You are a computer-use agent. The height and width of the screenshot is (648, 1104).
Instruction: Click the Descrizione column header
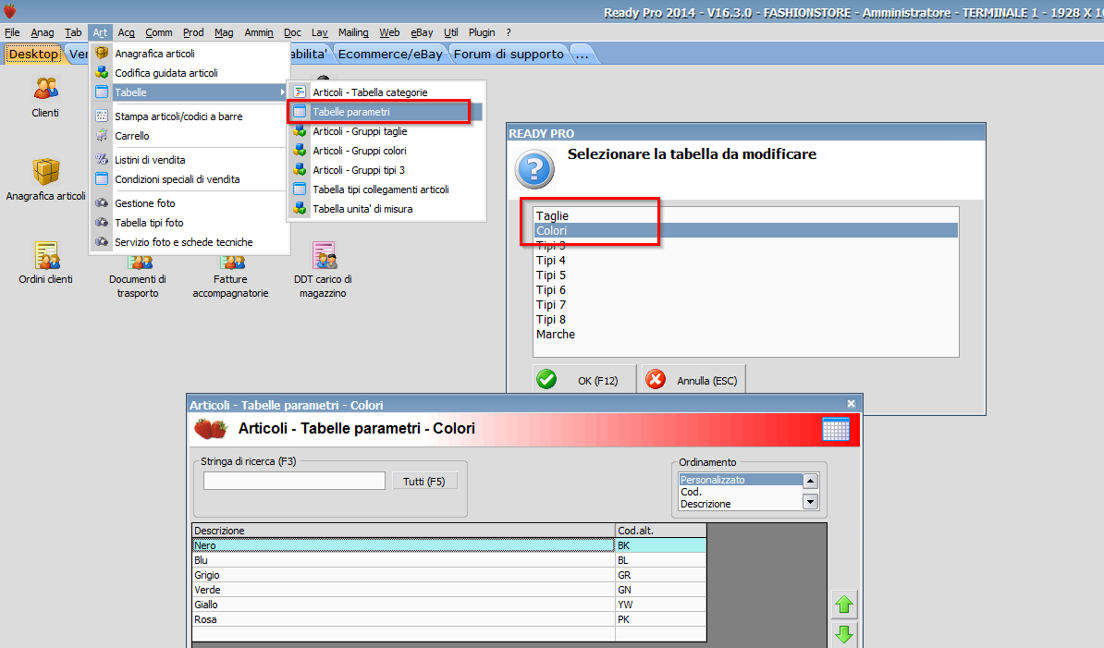click(403, 531)
